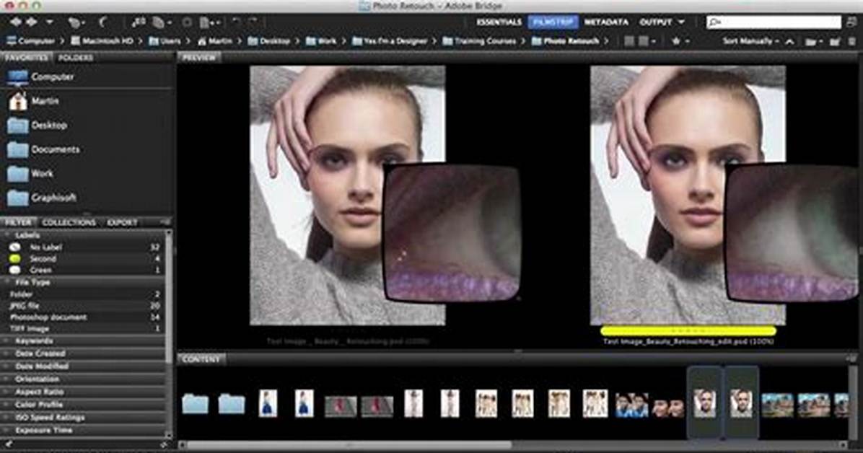Go forward with the right navigation arrow
The image size is (863, 453).
click(x=32, y=22)
